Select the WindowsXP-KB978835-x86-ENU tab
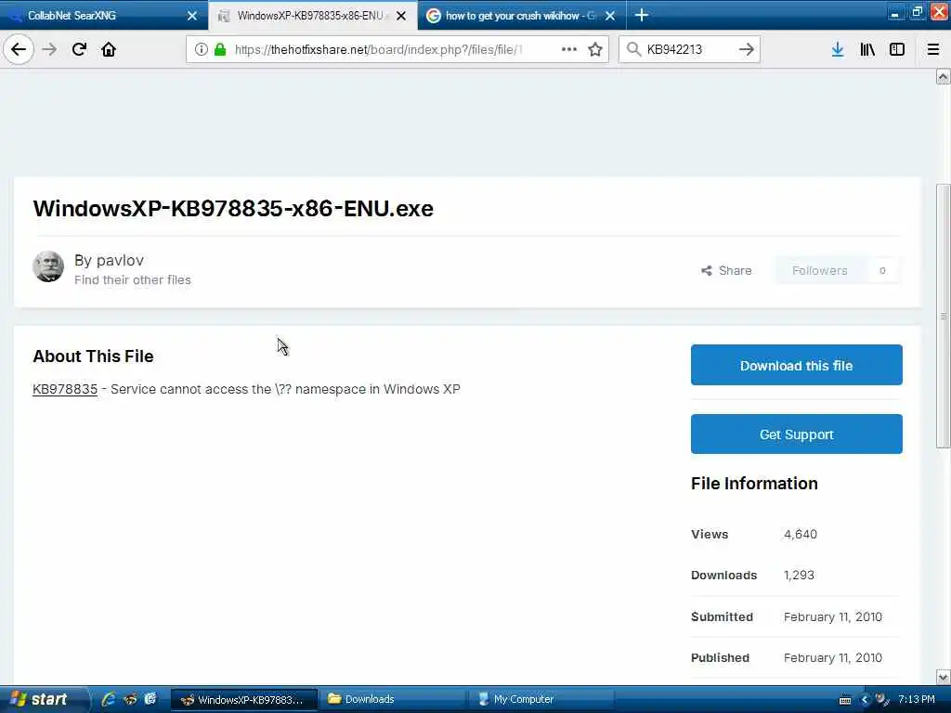This screenshot has height=713, width=951. click(313, 15)
